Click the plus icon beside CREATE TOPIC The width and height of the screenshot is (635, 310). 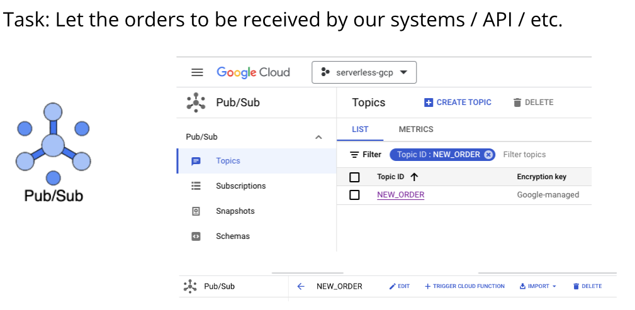[x=429, y=102]
